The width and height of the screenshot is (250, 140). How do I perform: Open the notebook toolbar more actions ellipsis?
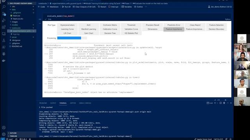pyautogui.click(x=146, y=7)
